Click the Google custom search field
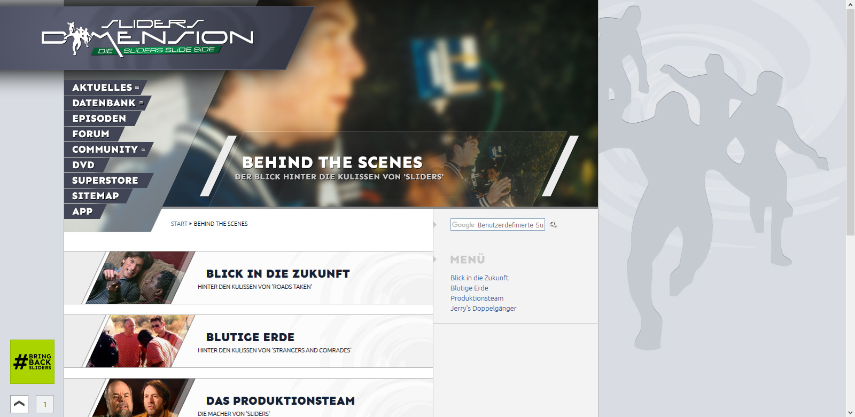 coord(498,225)
